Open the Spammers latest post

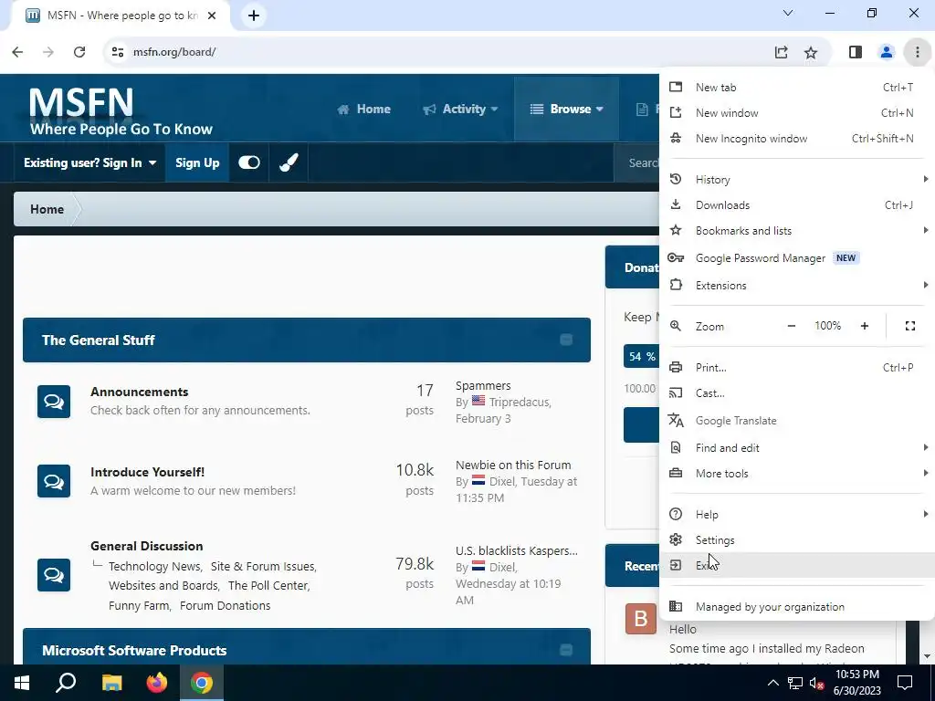pos(483,386)
